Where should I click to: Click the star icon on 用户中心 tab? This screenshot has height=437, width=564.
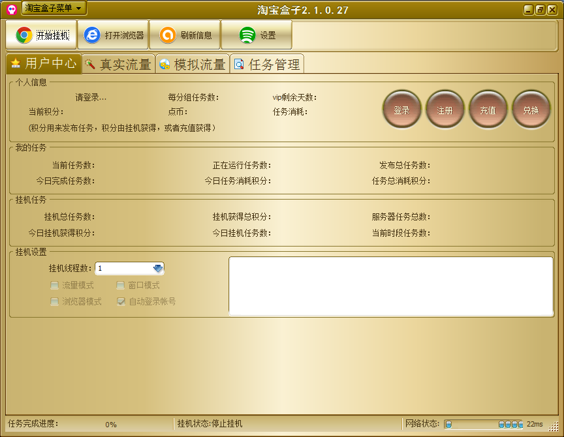click(16, 64)
